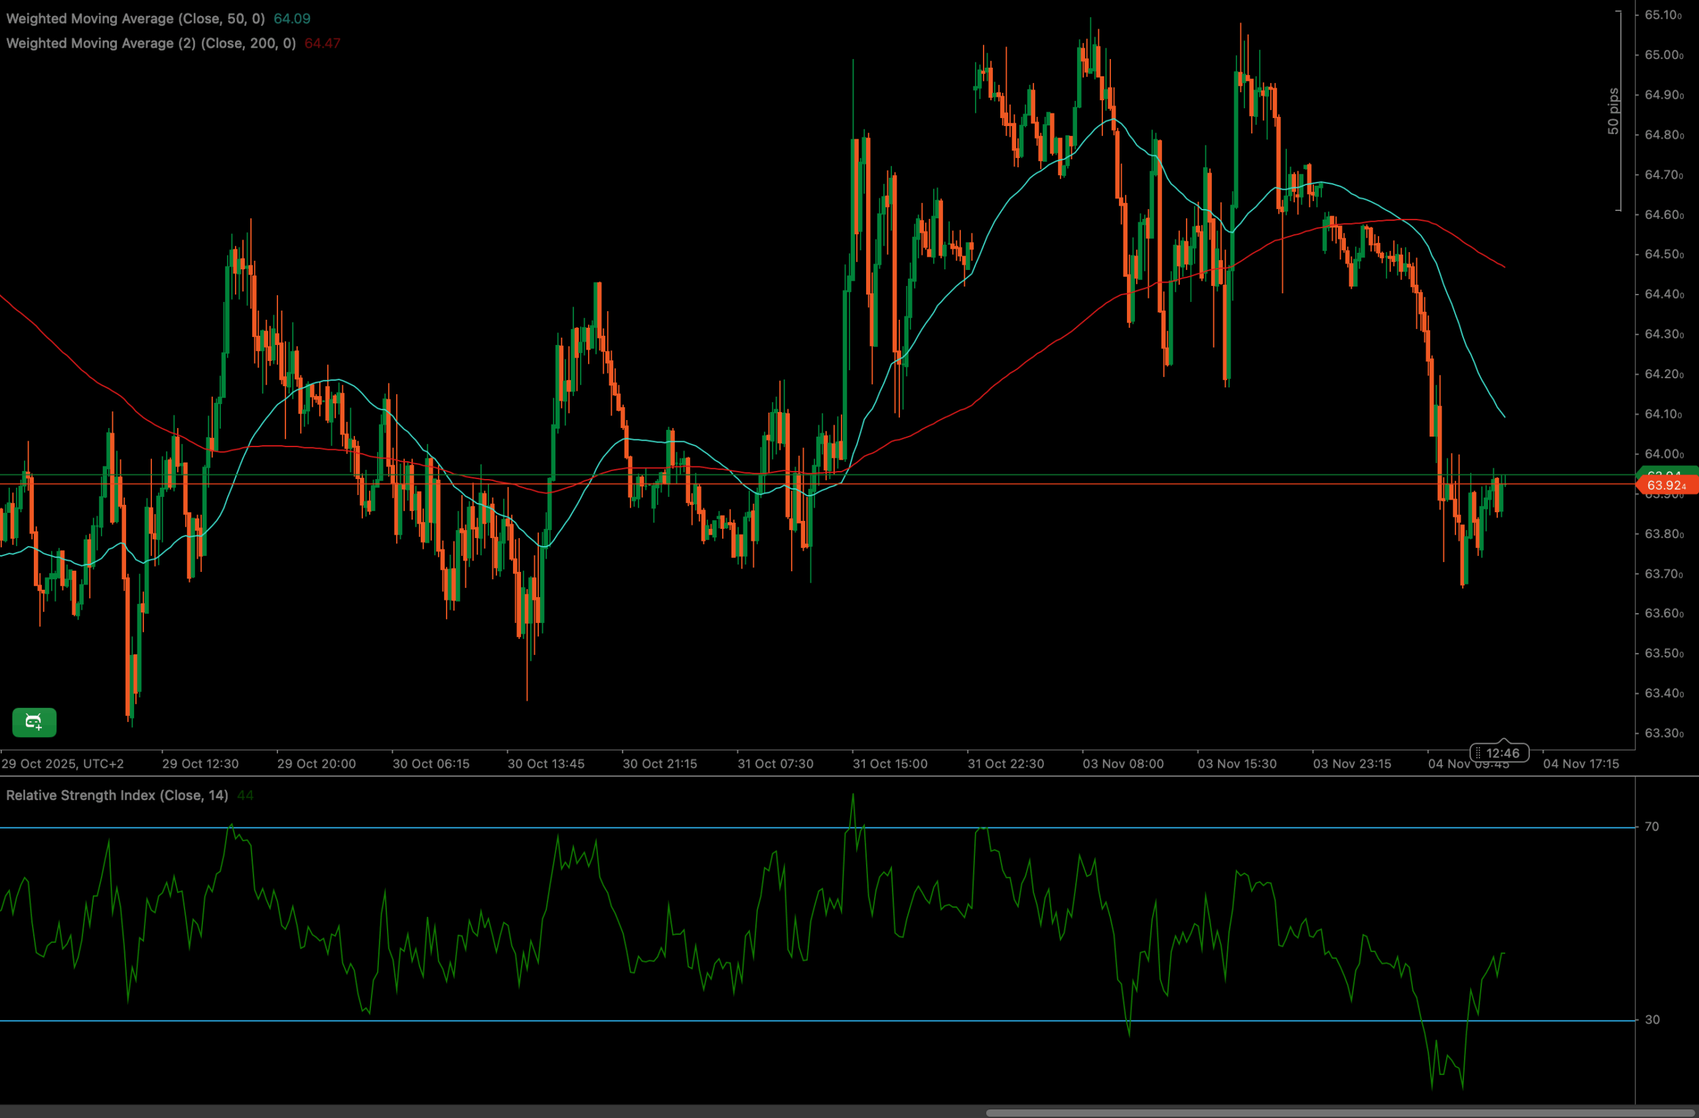Click the drag handle on the 12:46 marker
The height and width of the screenshot is (1118, 1699).
1479,754
